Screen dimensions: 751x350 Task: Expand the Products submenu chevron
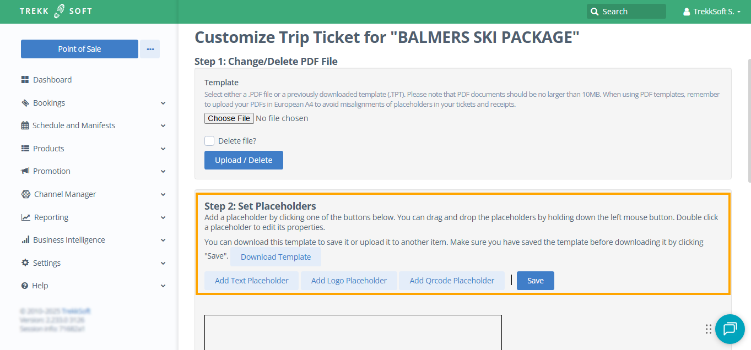point(163,149)
